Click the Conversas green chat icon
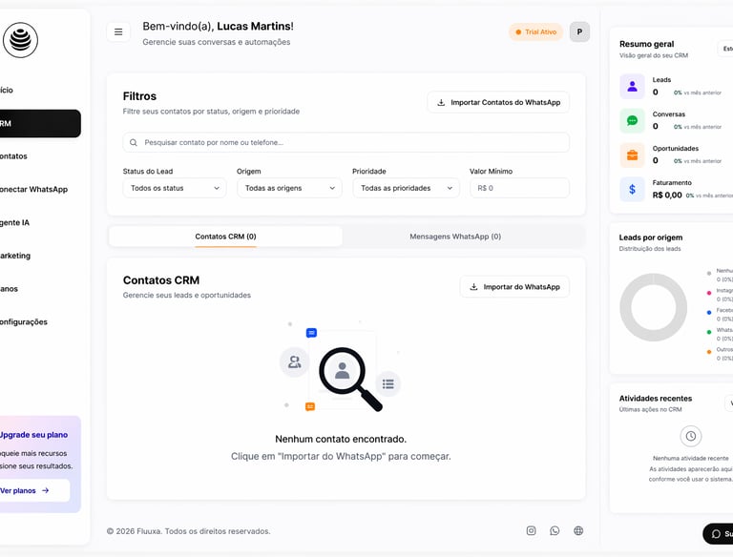The image size is (733, 557). [x=632, y=120]
